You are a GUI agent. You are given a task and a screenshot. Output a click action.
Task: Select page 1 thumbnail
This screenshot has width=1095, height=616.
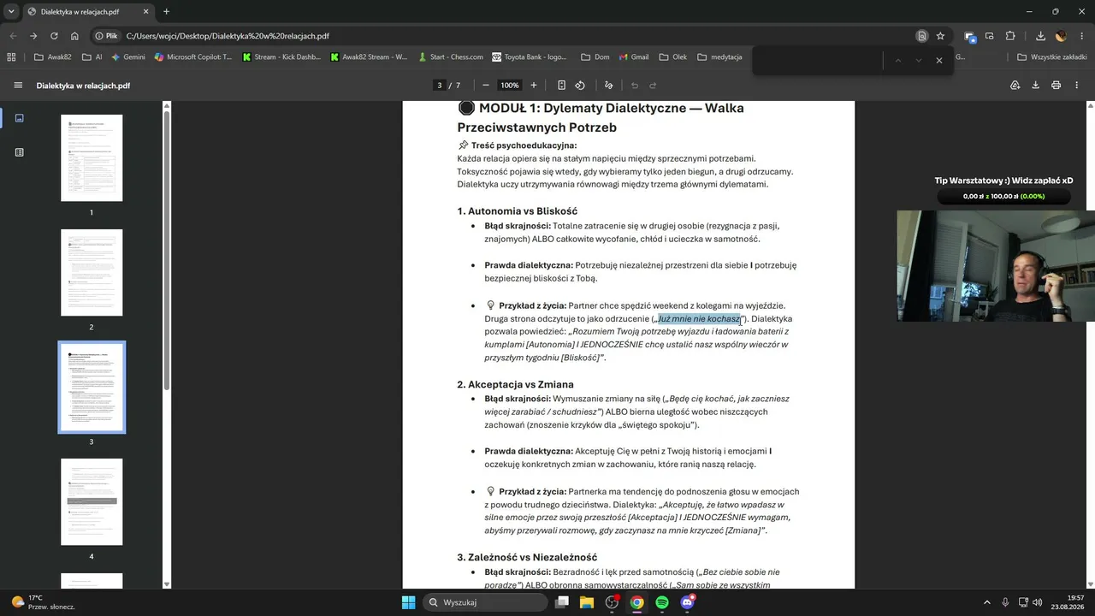92,158
